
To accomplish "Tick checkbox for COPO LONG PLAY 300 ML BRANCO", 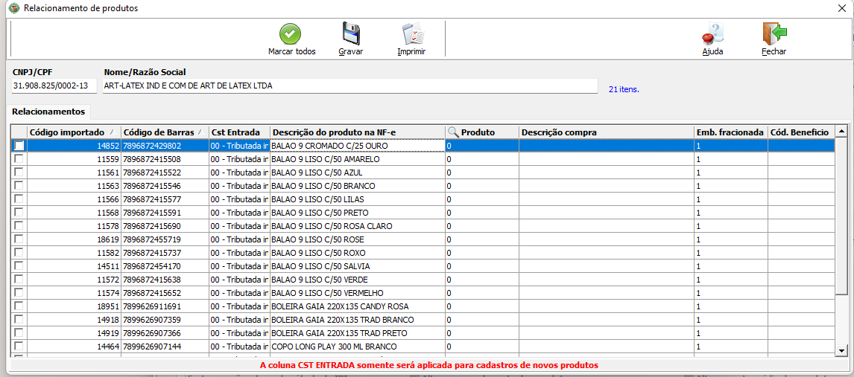I will coord(19,346).
